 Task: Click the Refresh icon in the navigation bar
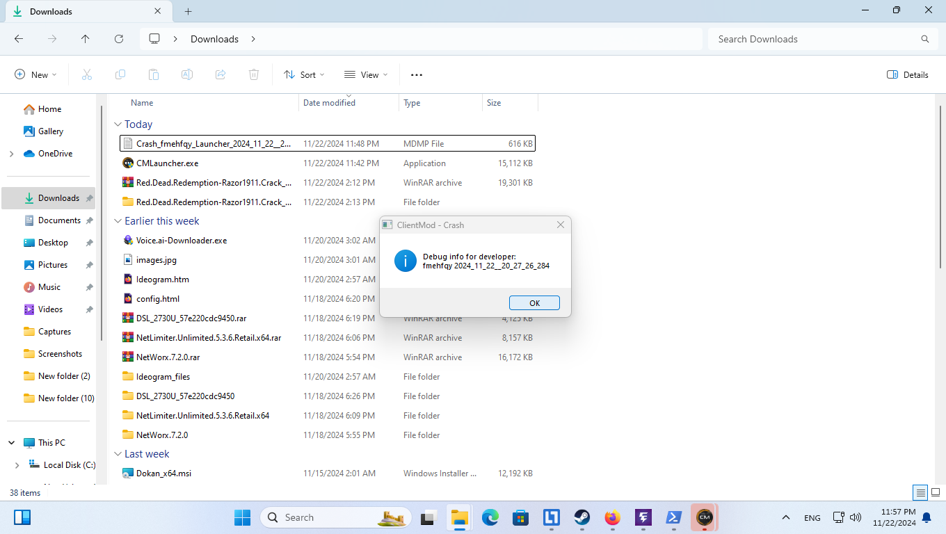point(119,39)
